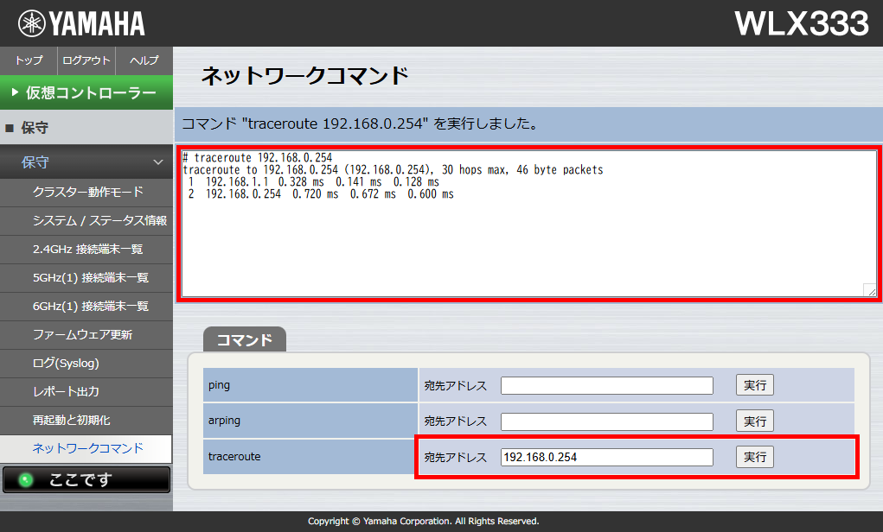Run traceroute with the 実行 button
Viewport: 883px width, 532px height.
[755, 457]
